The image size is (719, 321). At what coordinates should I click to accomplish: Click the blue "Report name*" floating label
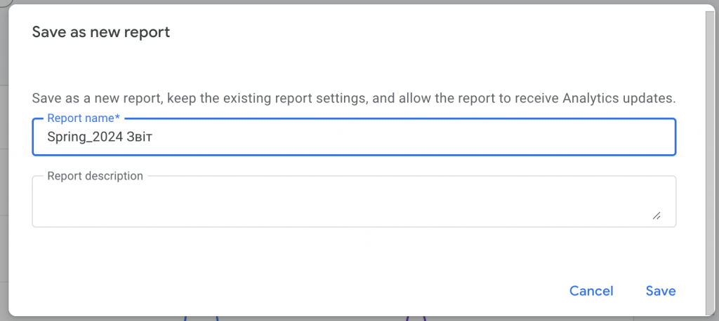(x=84, y=118)
